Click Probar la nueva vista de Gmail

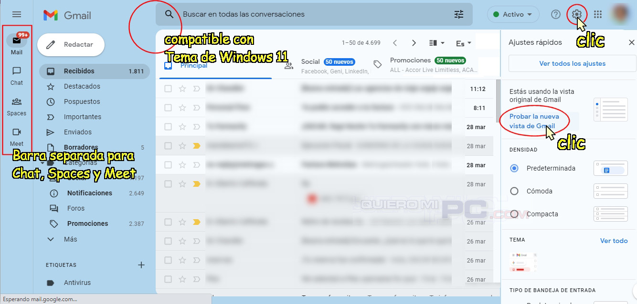tap(534, 121)
